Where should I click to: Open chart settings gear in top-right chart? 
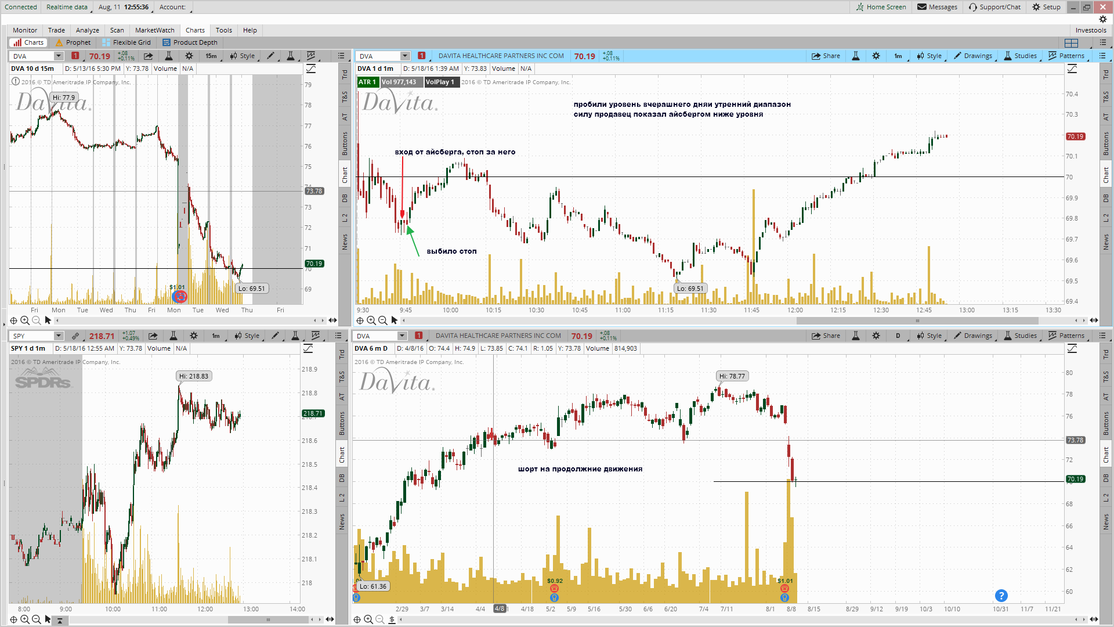(876, 56)
